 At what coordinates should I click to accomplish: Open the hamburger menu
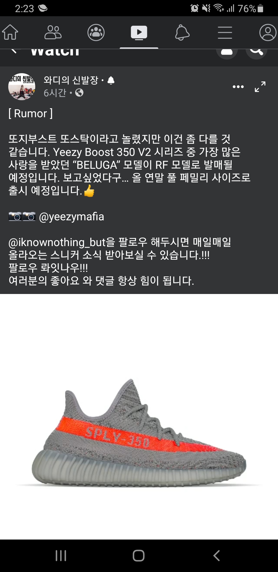(225, 33)
